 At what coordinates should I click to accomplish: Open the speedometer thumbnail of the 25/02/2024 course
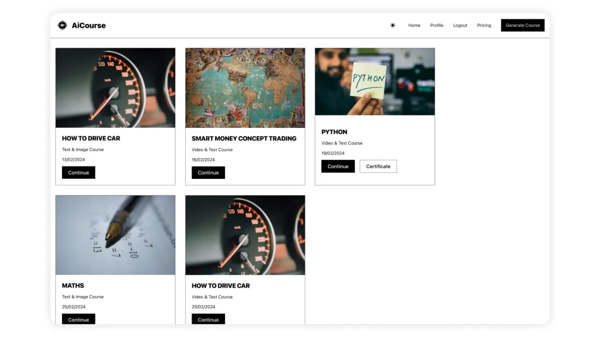click(245, 235)
